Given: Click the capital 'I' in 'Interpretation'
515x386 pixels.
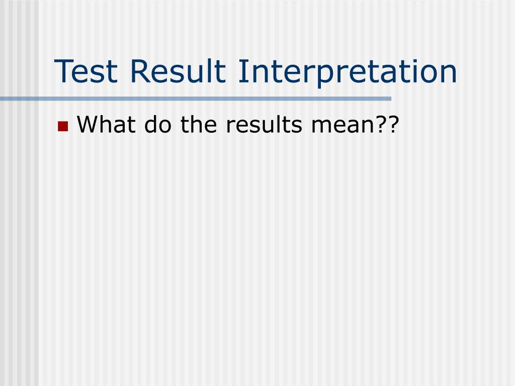Looking at the screenshot, I should [241, 71].
